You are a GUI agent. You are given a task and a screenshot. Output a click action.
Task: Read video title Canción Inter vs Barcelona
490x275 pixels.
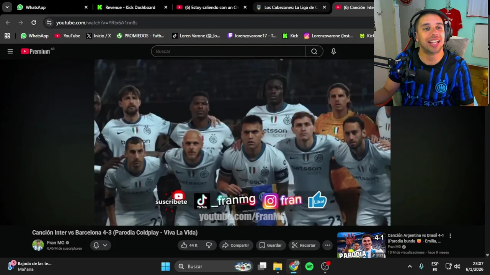tap(115, 233)
